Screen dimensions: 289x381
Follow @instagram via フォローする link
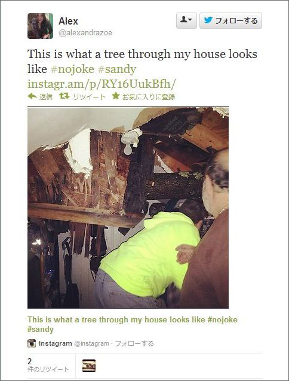click(x=134, y=343)
